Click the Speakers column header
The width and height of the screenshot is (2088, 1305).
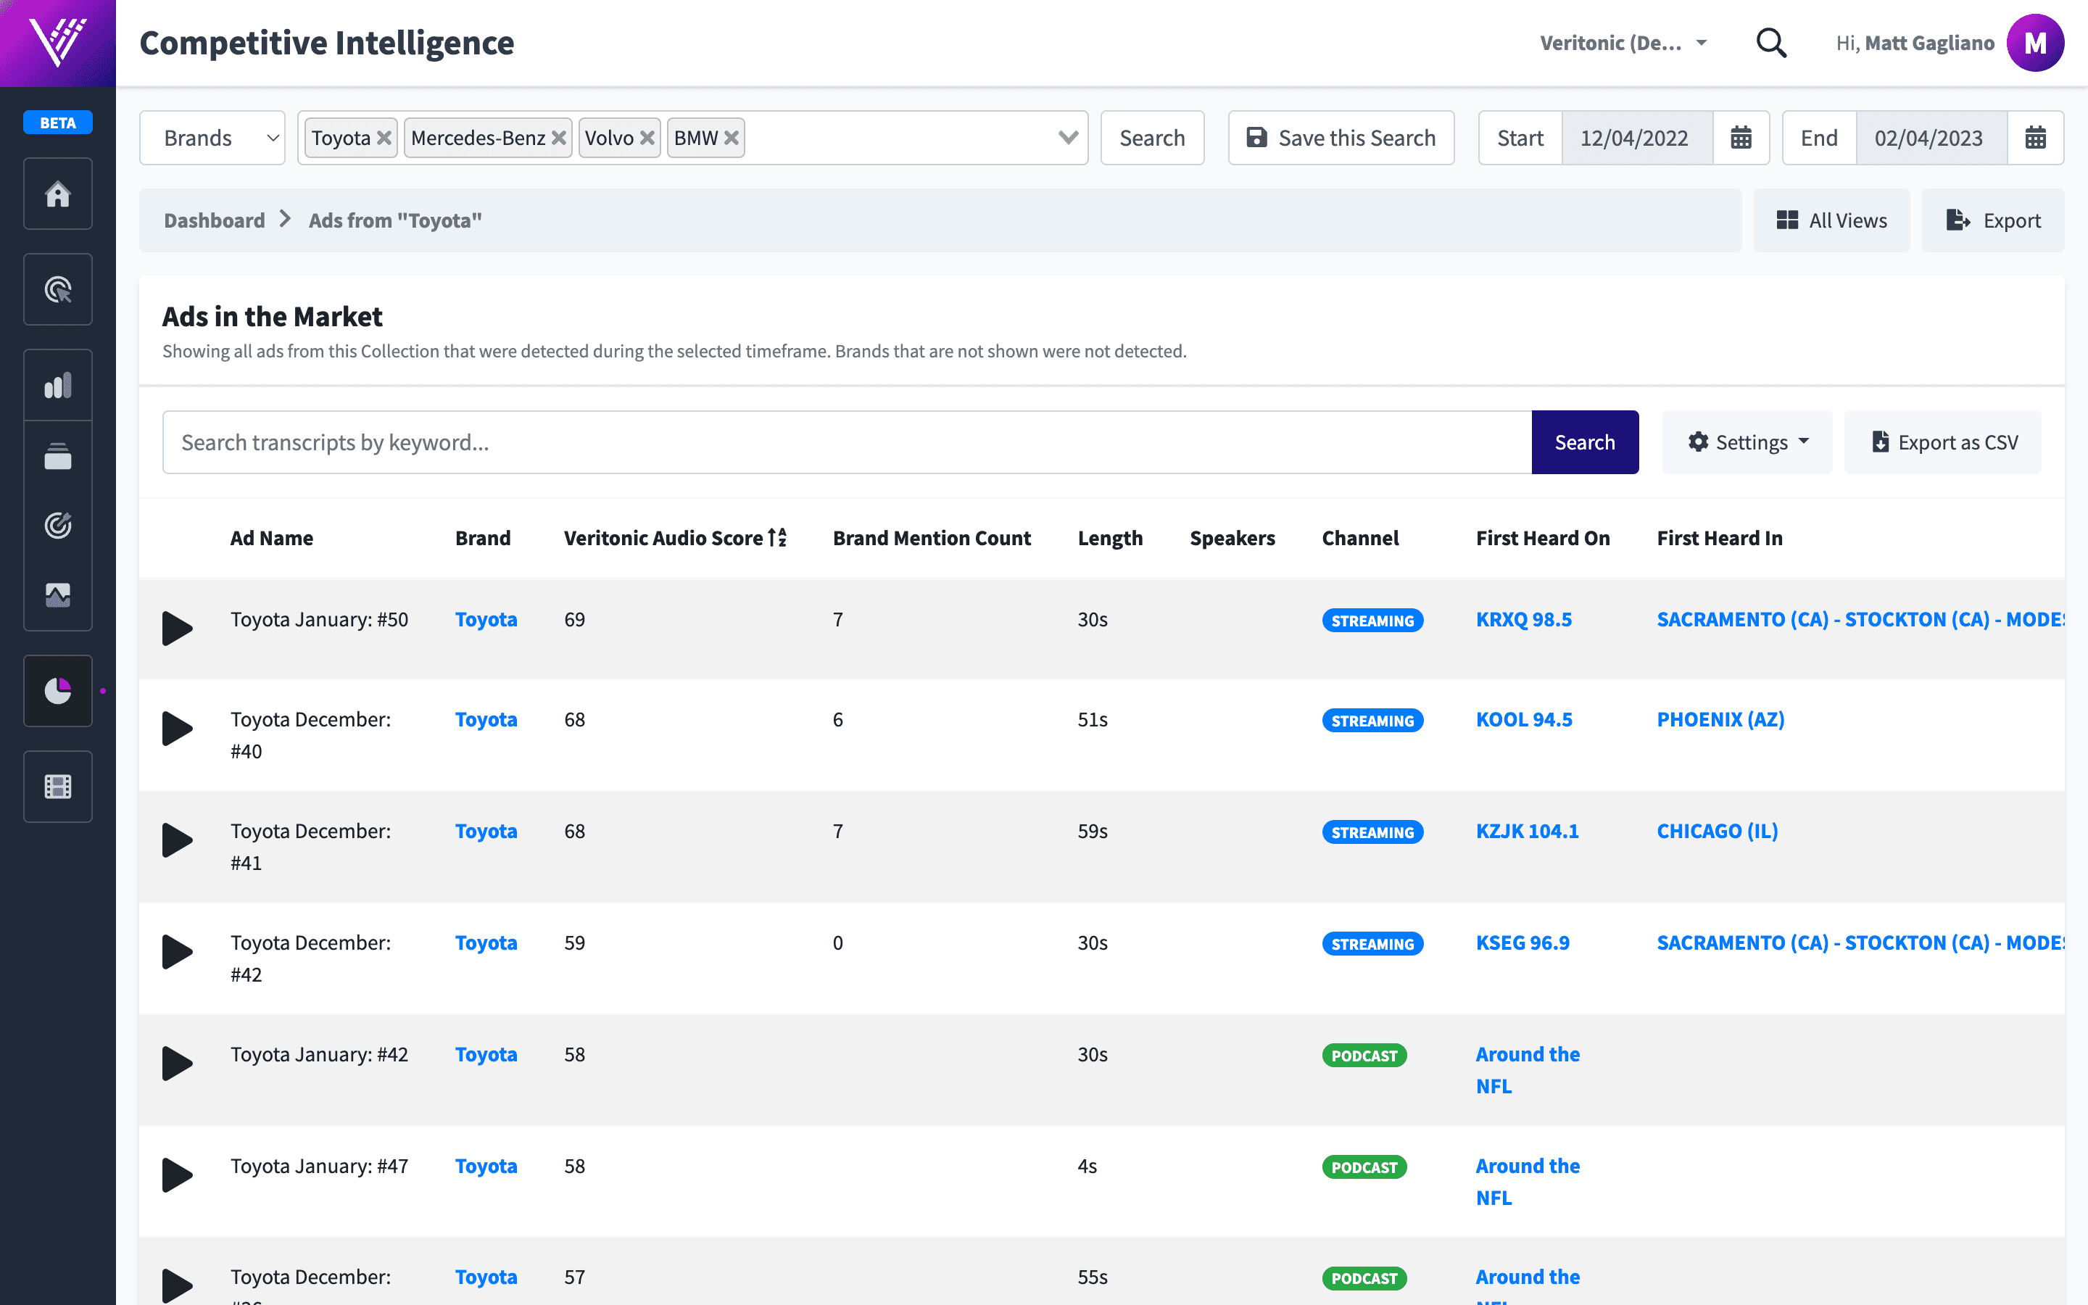(x=1232, y=538)
